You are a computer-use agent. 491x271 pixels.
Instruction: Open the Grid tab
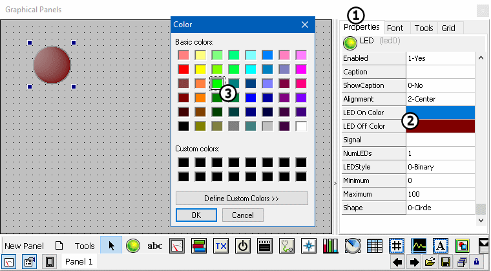pyautogui.click(x=448, y=28)
